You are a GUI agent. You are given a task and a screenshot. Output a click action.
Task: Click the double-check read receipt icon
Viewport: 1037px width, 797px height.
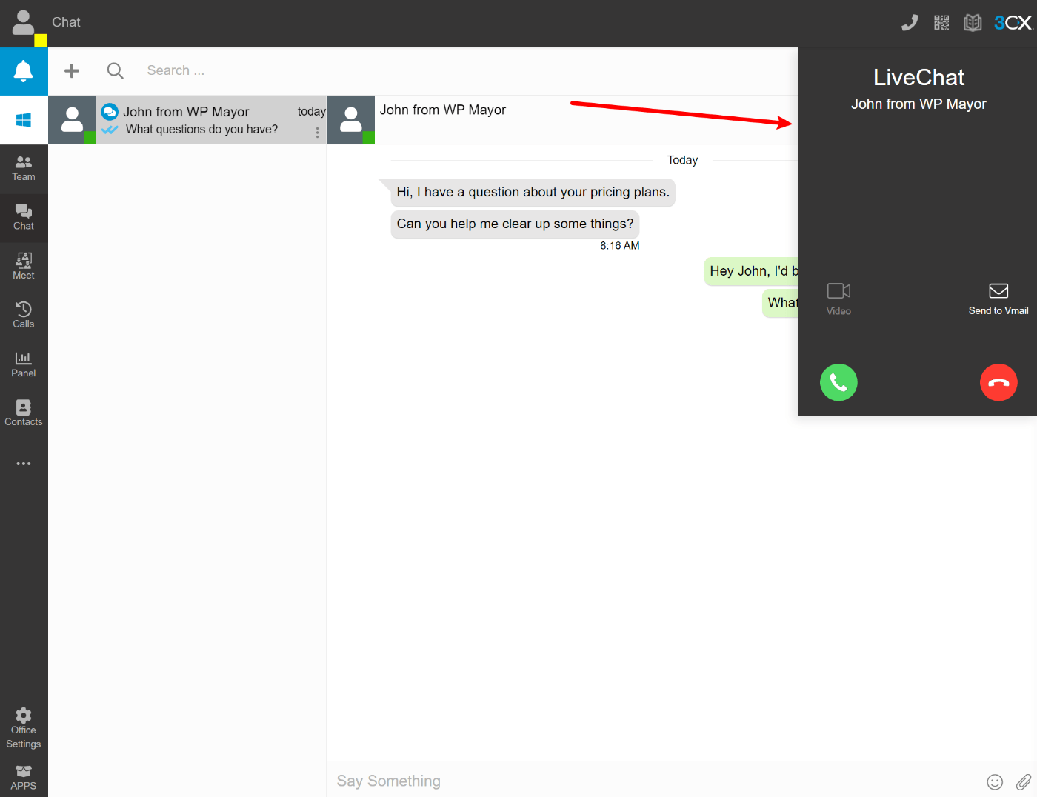(x=110, y=130)
